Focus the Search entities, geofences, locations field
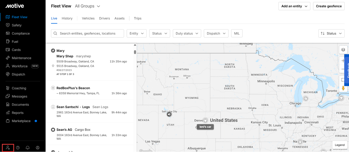This screenshot has height=152, width=349. click(87, 33)
